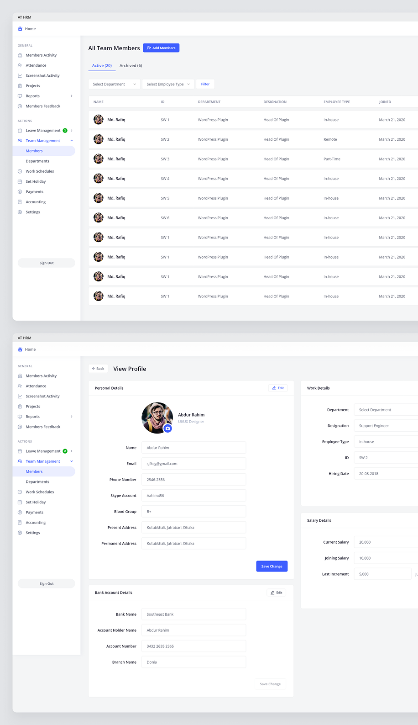Click Members Activity icon on All Team Members page
Image resolution: width=418 pixels, height=725 pixels.
click(x=20, y=55)
